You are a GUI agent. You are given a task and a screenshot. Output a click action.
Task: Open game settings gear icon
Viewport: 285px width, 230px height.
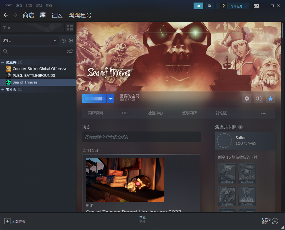pos(247,98)
